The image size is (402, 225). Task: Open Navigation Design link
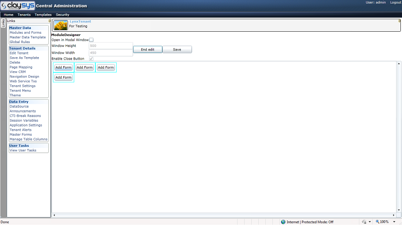pyautogui.click(x=24, y=76)
